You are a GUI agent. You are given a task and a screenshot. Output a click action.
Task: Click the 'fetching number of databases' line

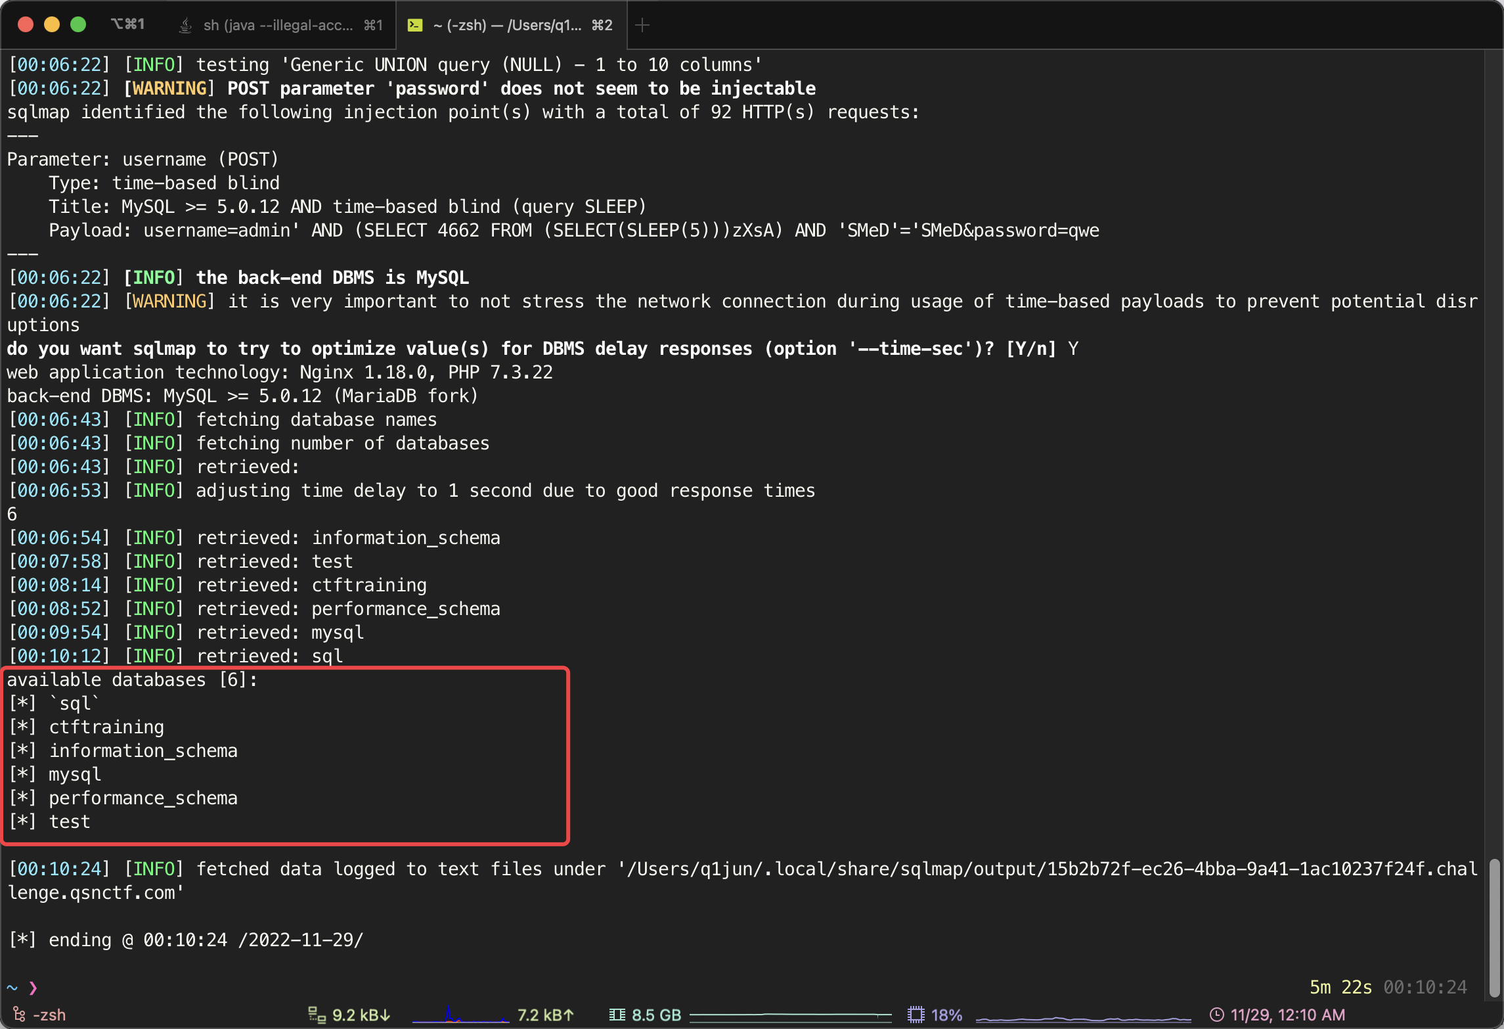coord(343,444)
